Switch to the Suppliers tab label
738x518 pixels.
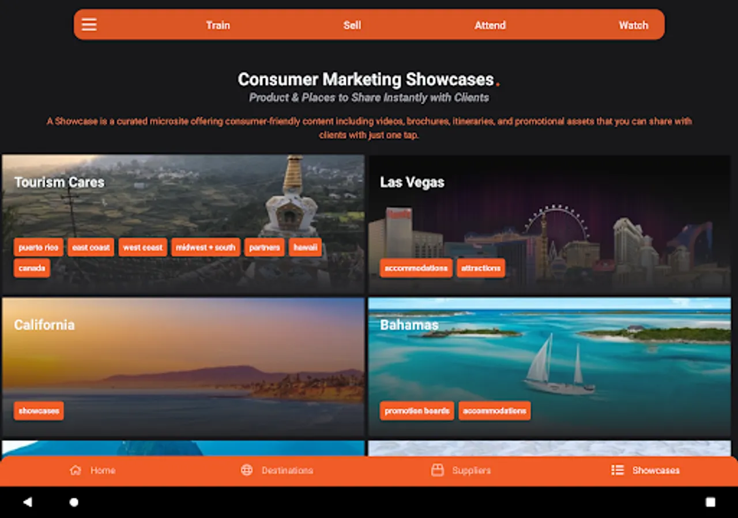click(471, 470)
